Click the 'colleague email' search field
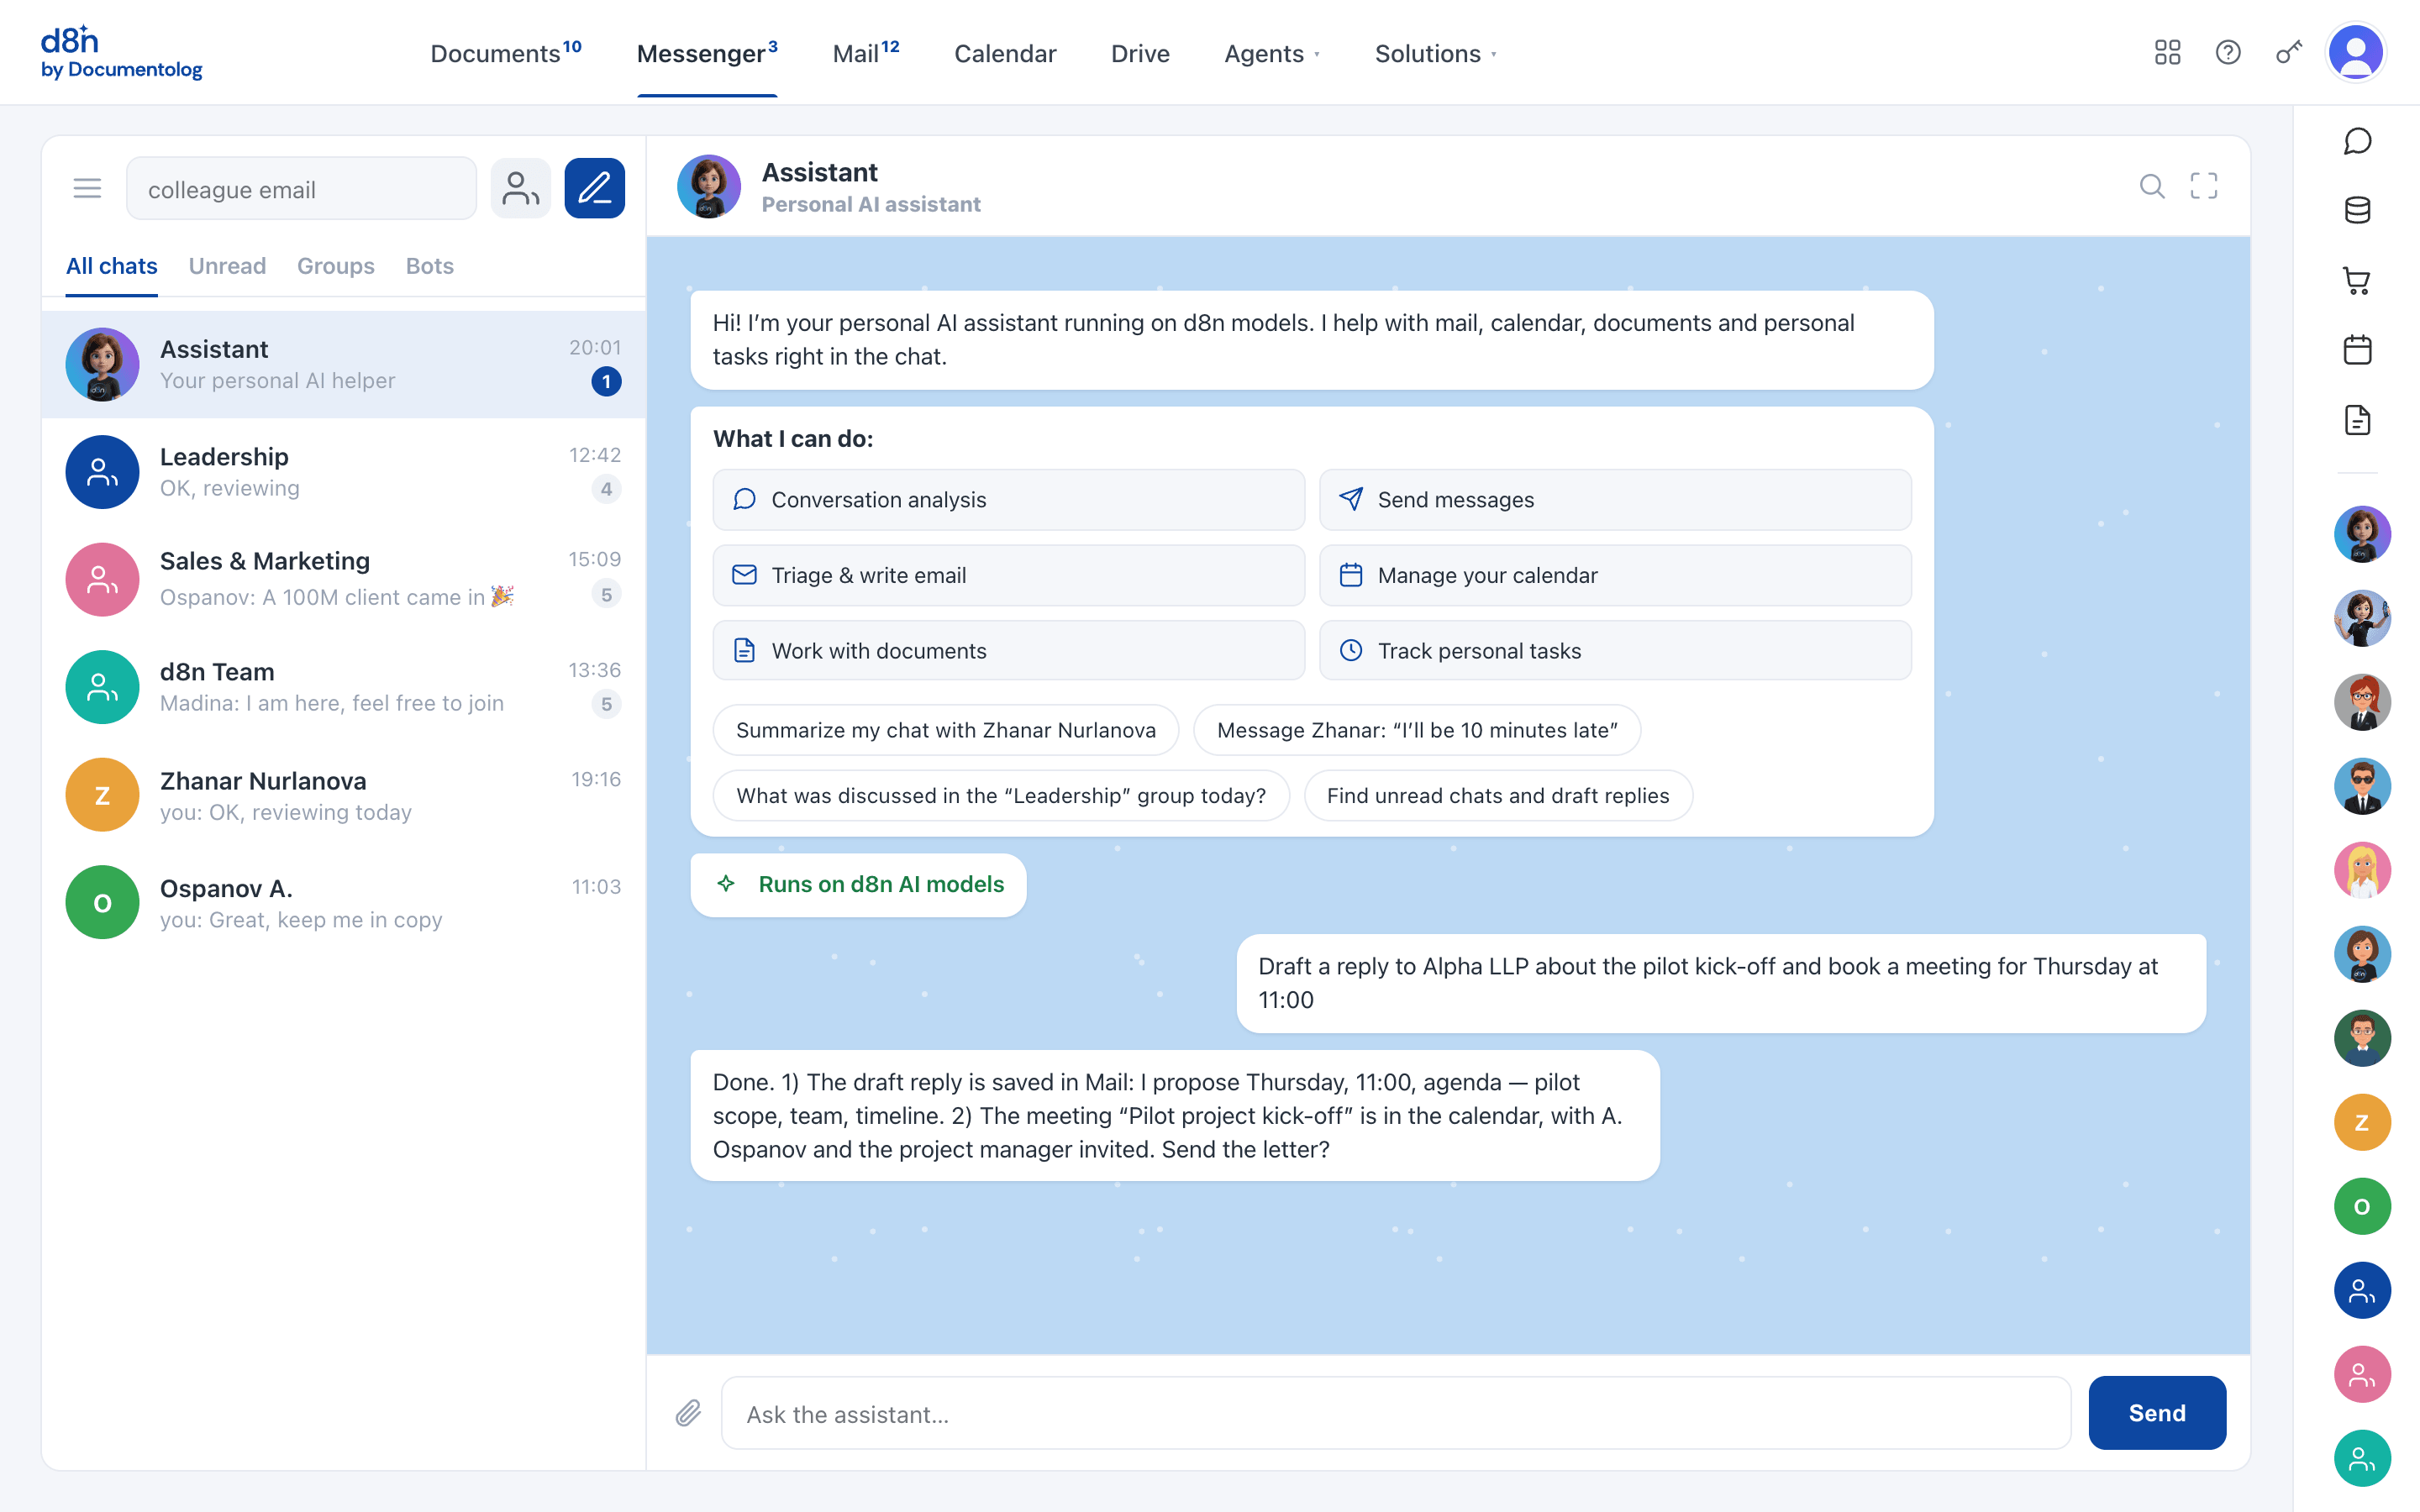This screenshot has width=2420, height=1512. point(301,188)
